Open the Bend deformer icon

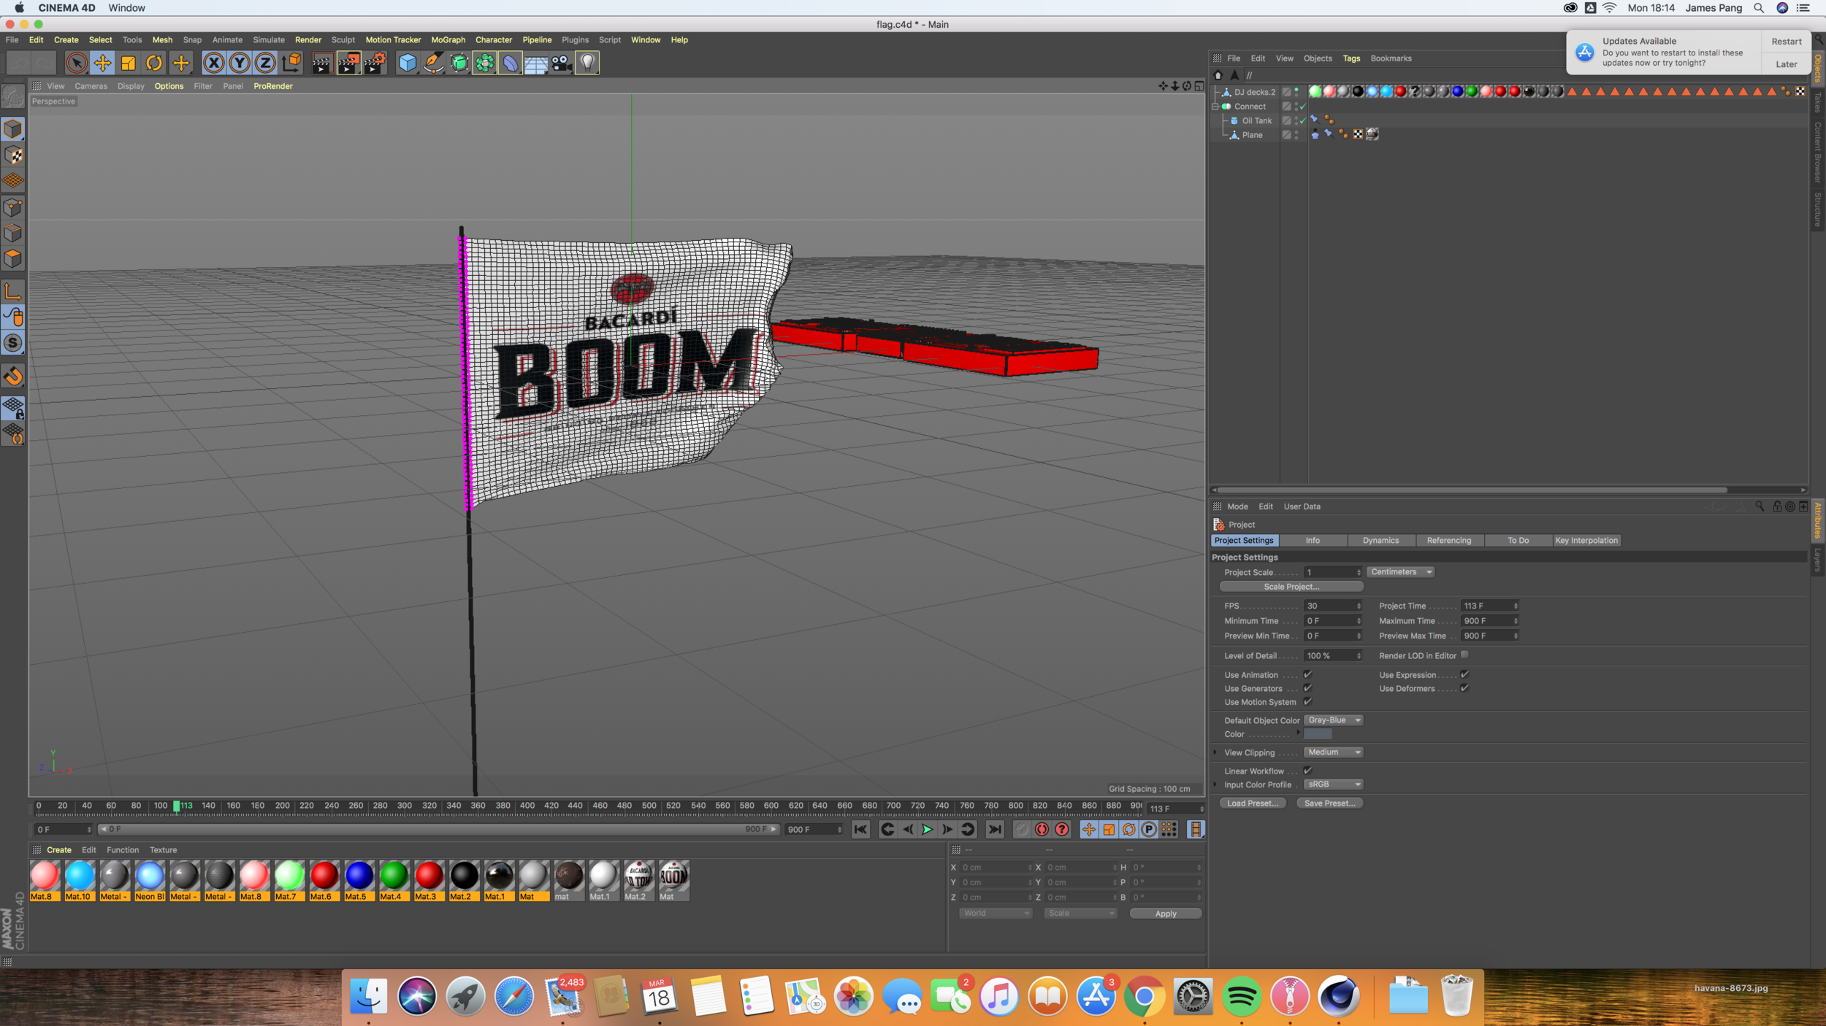click(510, 63)
